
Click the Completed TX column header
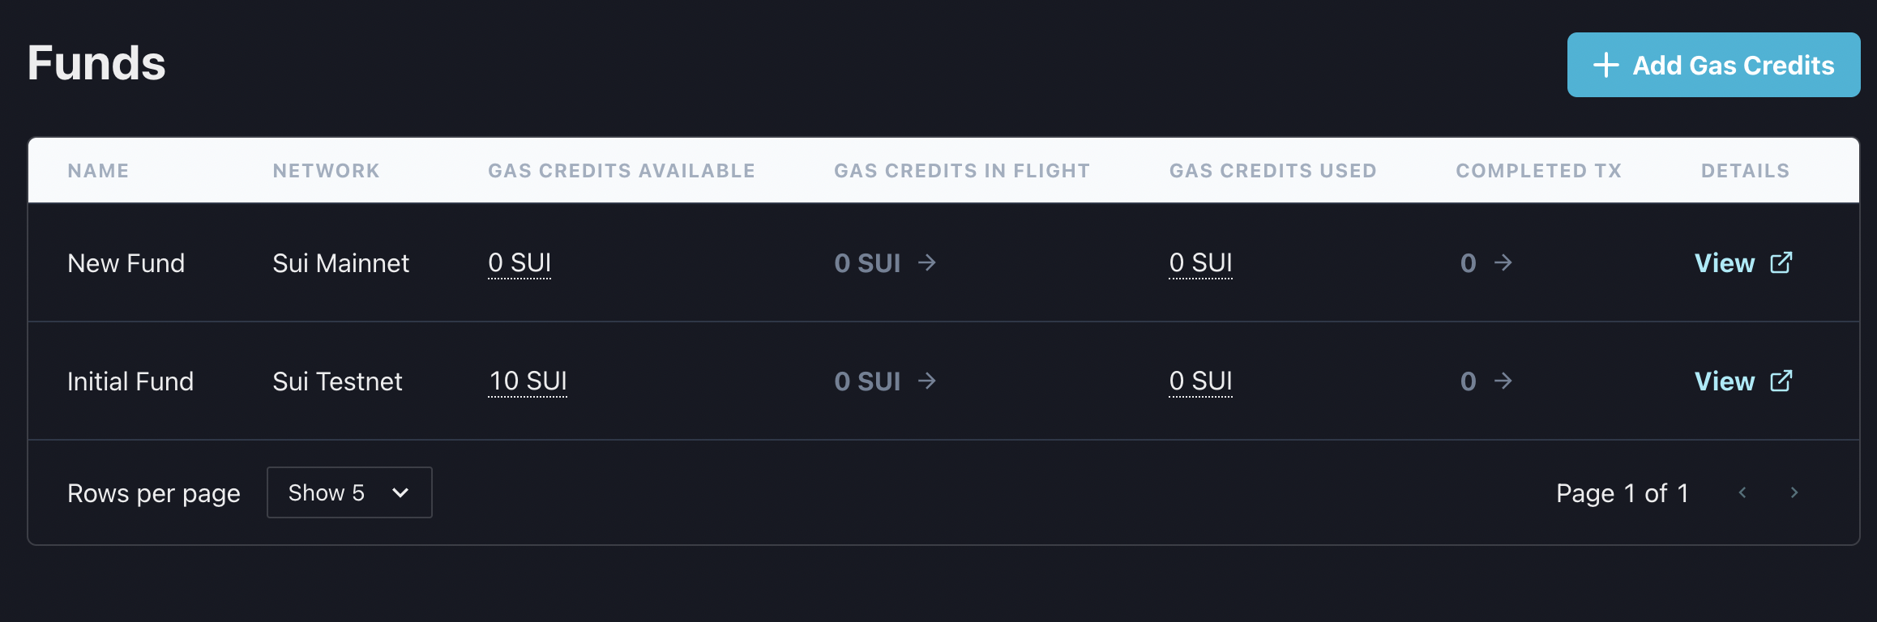pyautogui.click(x=1538, y=171)
